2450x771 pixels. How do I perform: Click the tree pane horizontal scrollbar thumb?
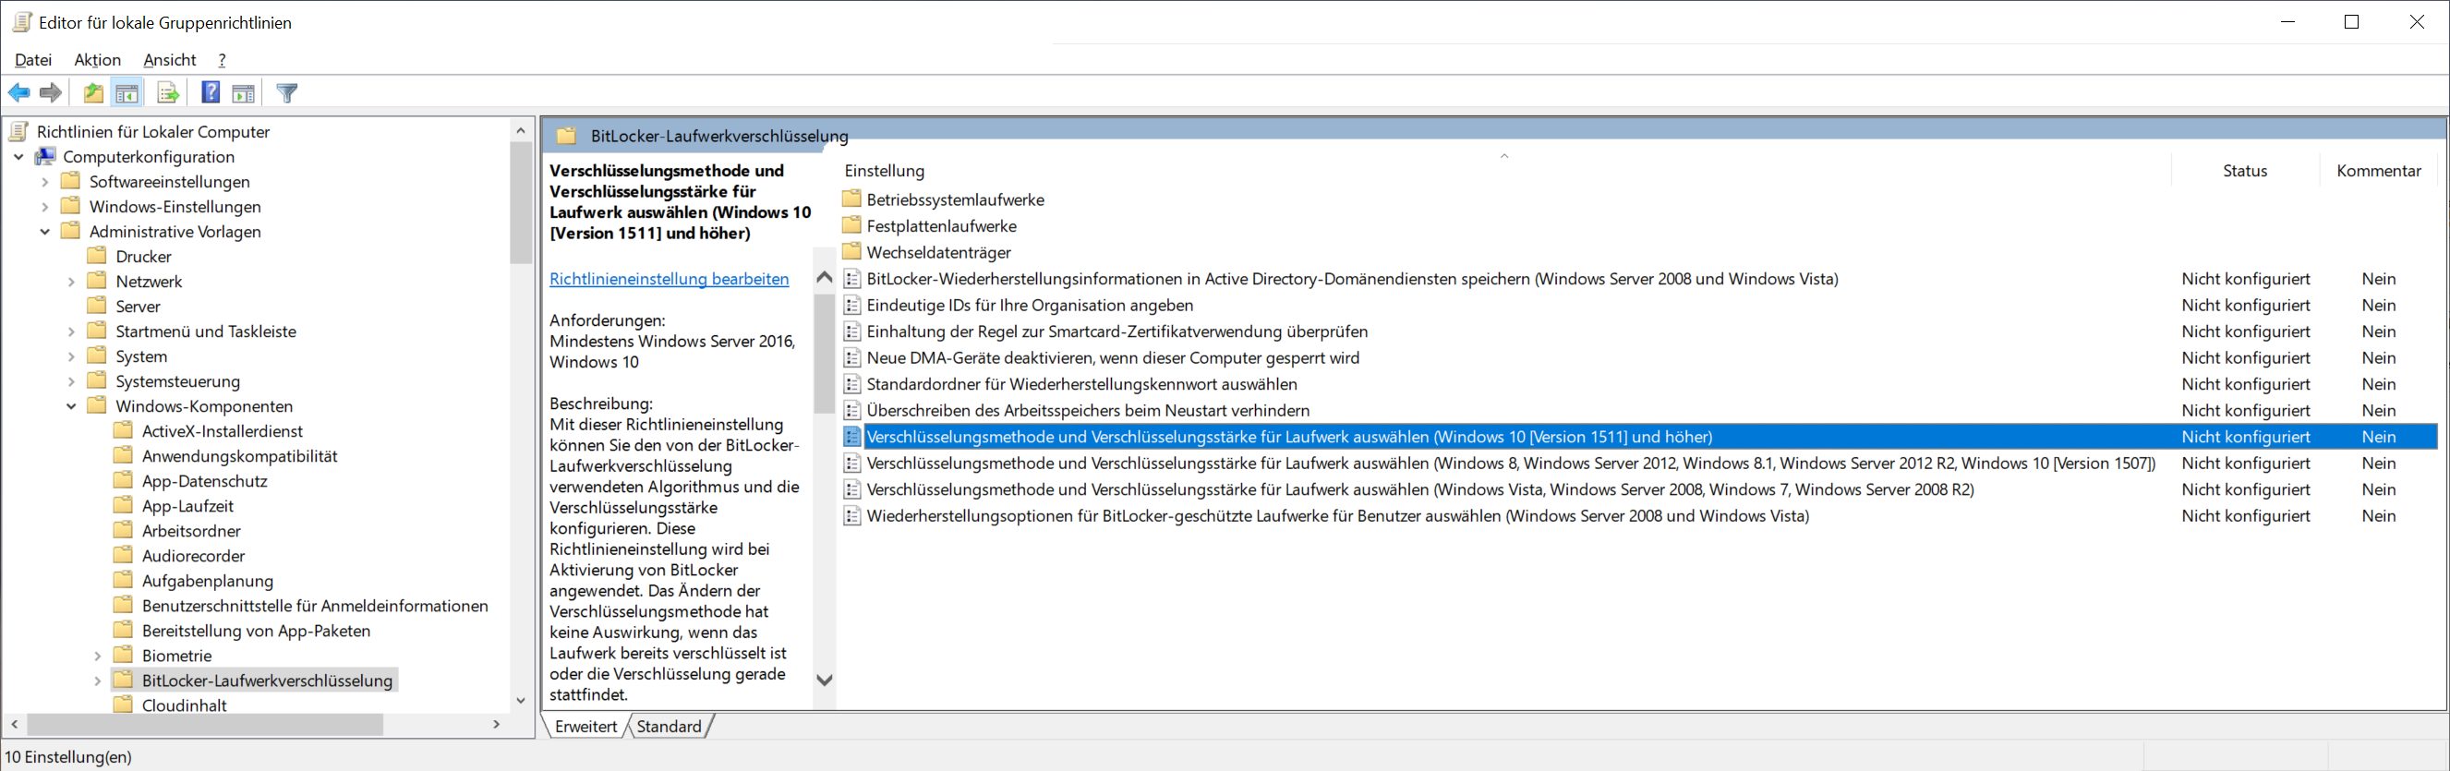pyautogui.click(x=204, y=725)
